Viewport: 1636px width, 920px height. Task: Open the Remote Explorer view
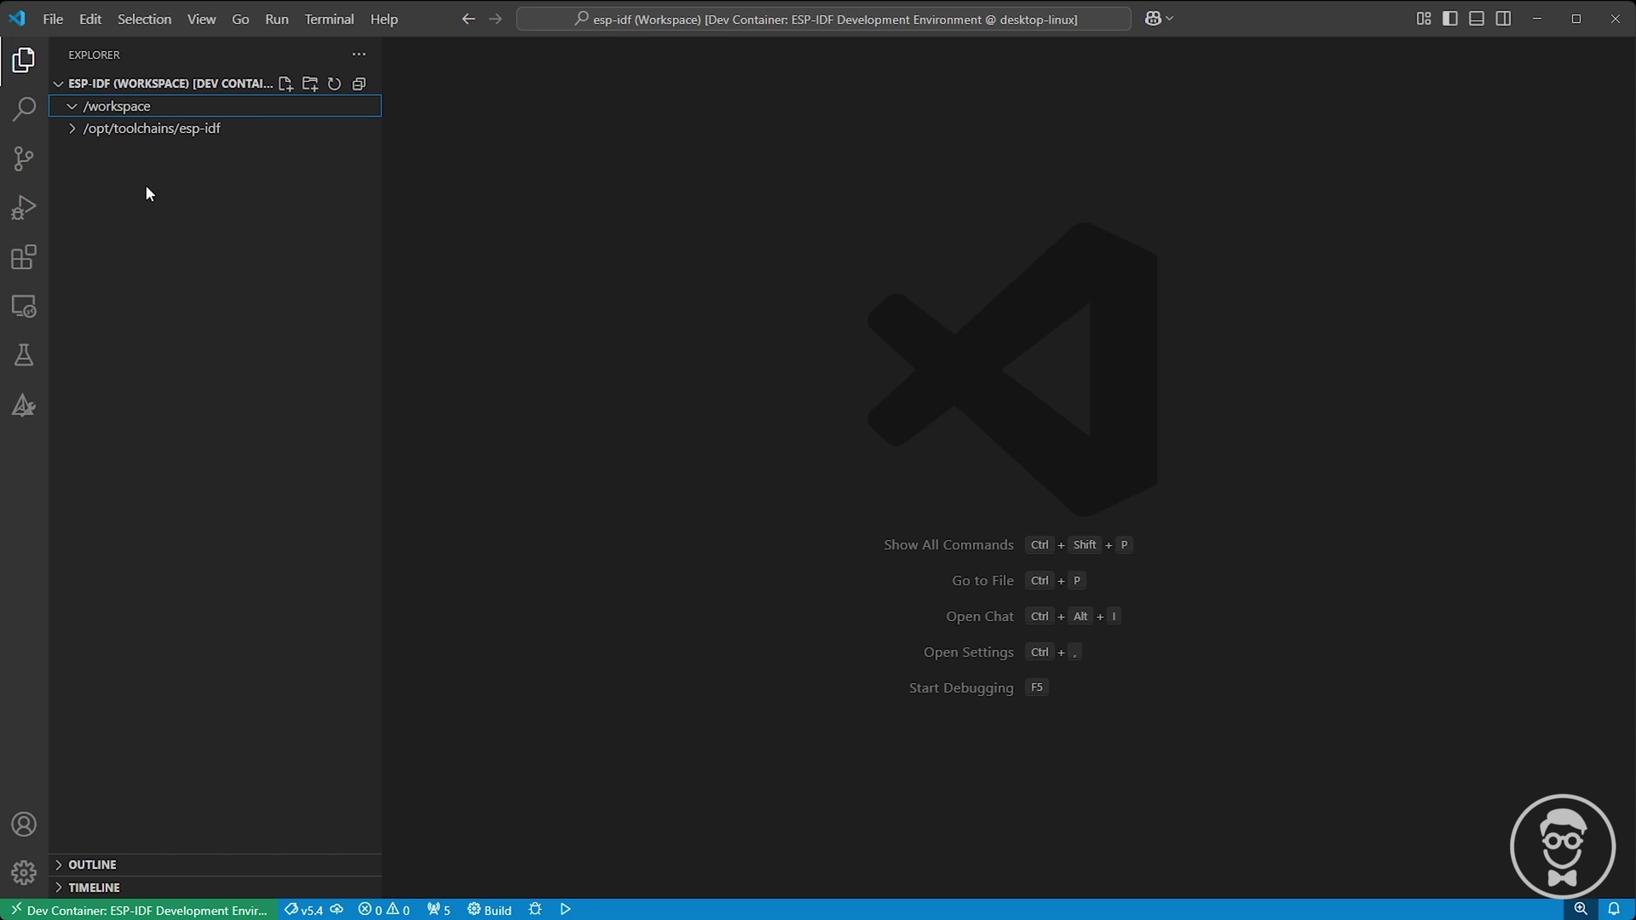click(x=24, y=307)
